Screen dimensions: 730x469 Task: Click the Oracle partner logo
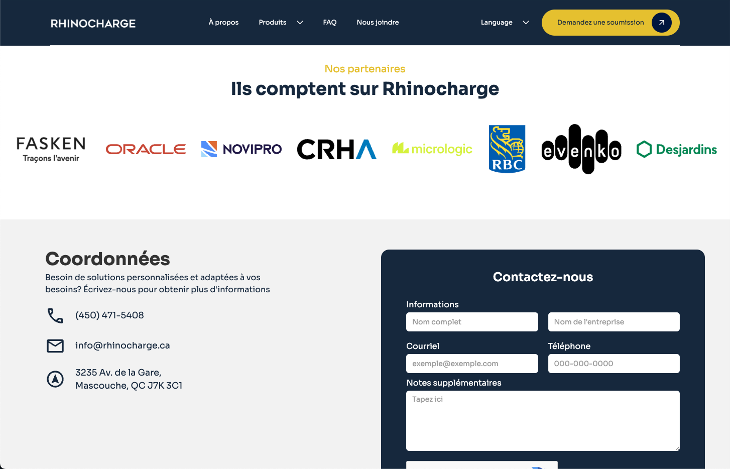tap(146, 149)
